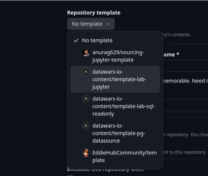Click the caret arrow on template button
Viewport: 208px width, 176px height.
(x=108, y=24)
